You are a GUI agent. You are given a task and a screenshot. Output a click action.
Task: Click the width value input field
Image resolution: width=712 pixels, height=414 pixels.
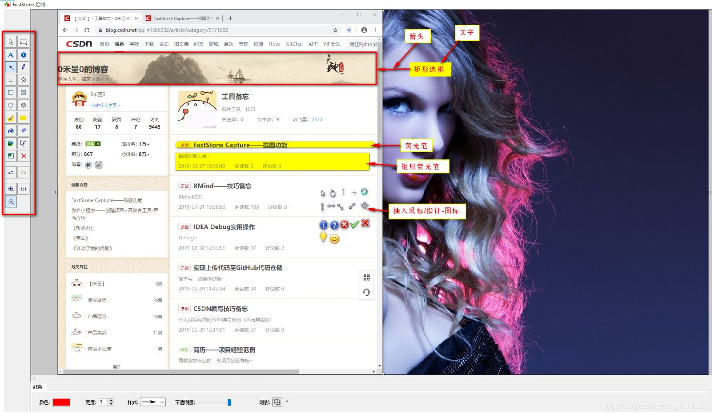tap(103, 402)
